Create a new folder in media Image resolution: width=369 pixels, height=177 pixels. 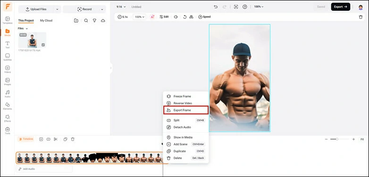point(76,20)
